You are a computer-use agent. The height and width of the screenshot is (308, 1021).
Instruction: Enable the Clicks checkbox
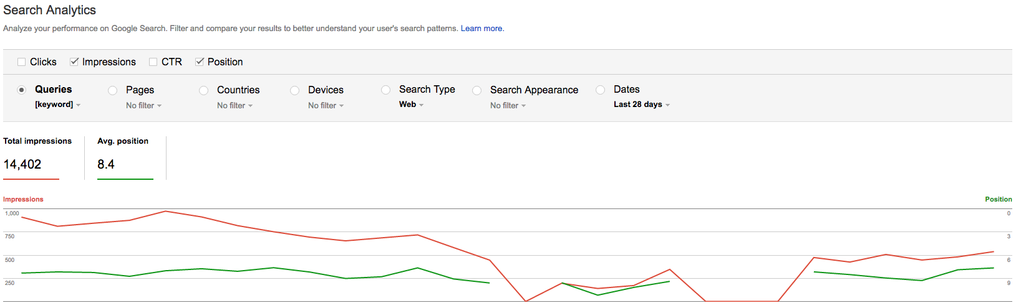coord(22,62)
